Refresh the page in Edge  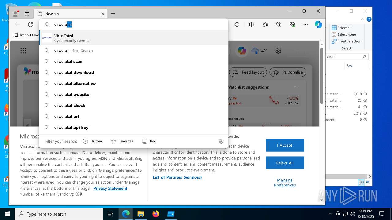coord(31,24)
